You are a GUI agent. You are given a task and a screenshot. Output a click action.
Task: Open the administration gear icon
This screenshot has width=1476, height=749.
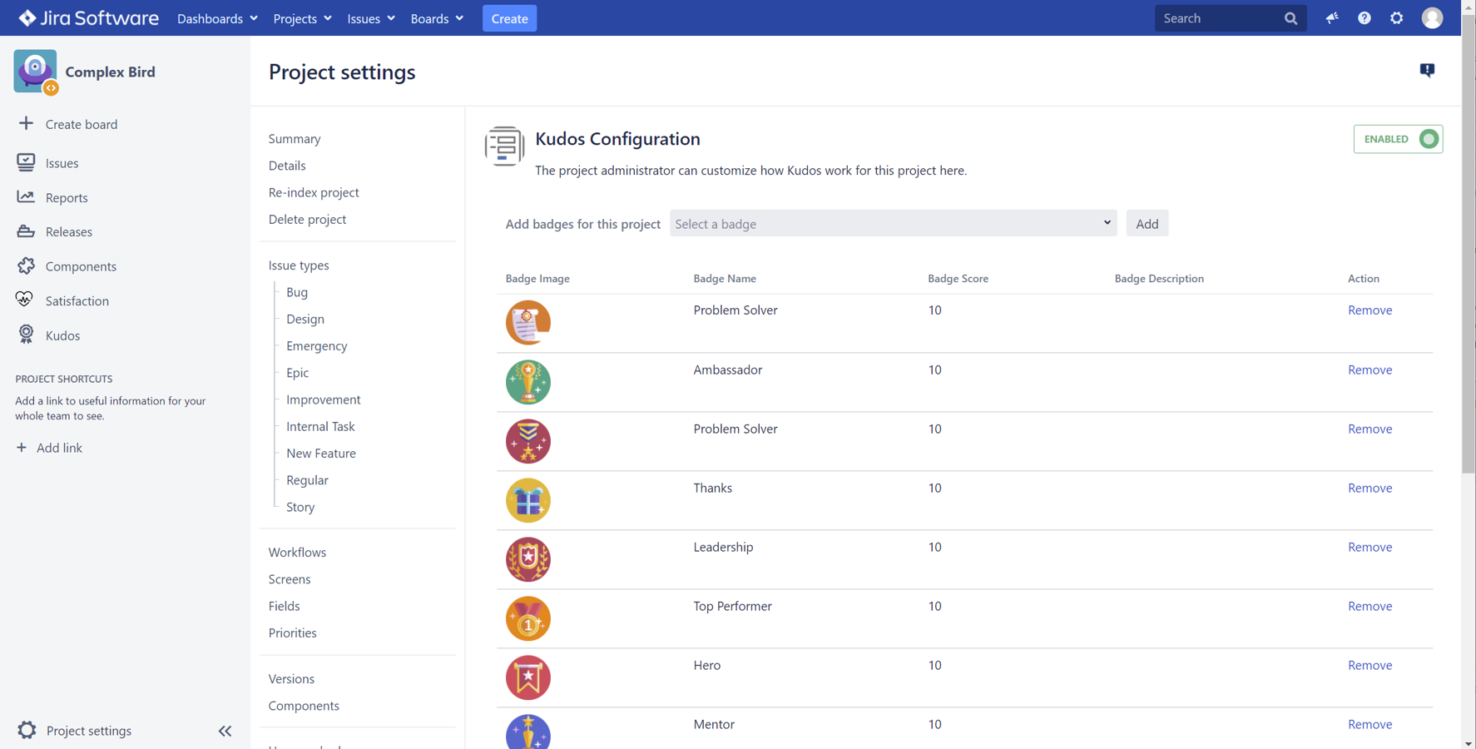pos(1396,18)
